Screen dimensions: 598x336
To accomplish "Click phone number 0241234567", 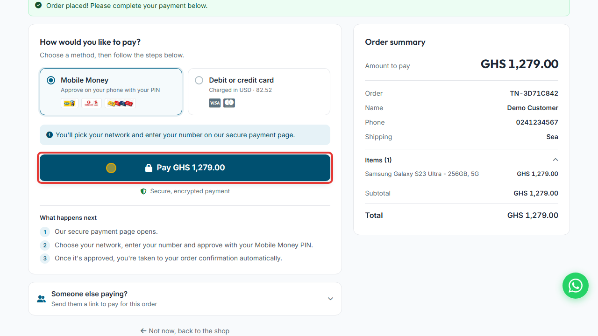I will [537, 122].
